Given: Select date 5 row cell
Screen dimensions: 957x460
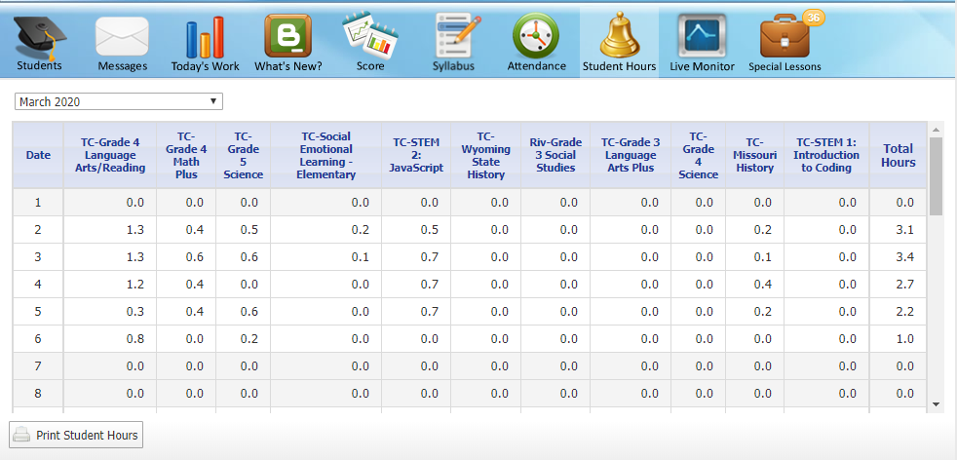Looking at the screenshot, I should pyautogui.click(x=38, y=312).
